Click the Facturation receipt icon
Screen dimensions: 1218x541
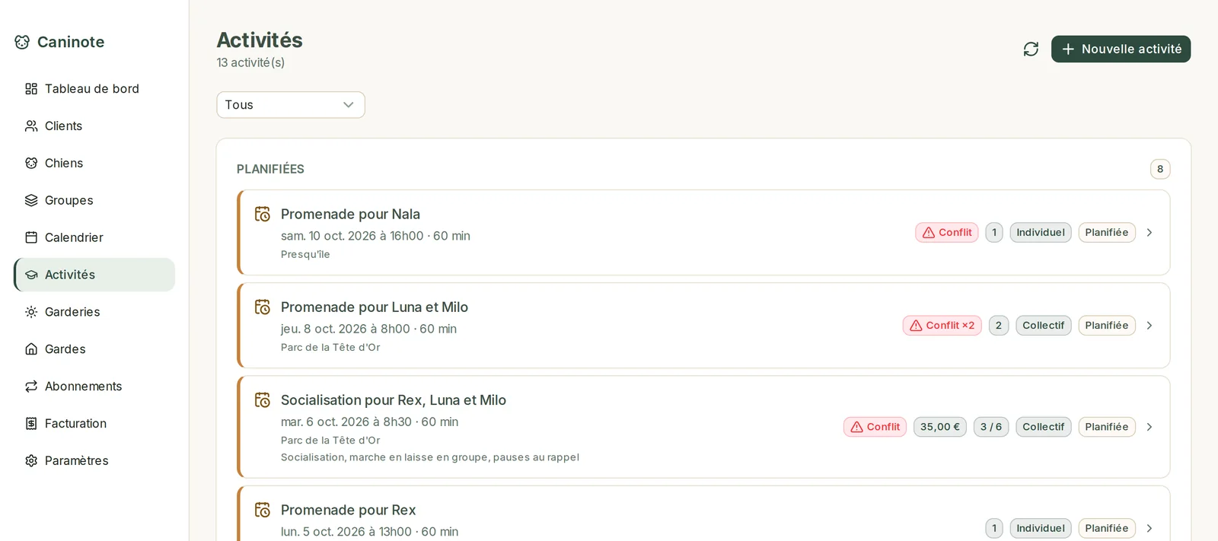click(x=31, y=424)
